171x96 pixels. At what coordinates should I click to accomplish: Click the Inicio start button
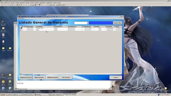(x=3, y=95)
